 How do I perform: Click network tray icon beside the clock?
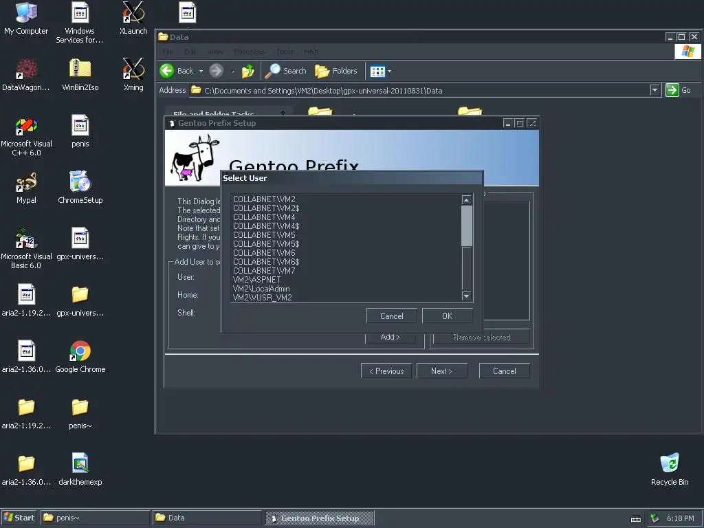pyautogui.click(x=654, y=518)
